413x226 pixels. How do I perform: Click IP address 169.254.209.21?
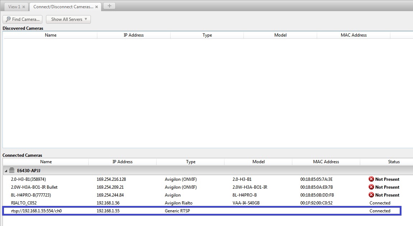click(110, 187)
